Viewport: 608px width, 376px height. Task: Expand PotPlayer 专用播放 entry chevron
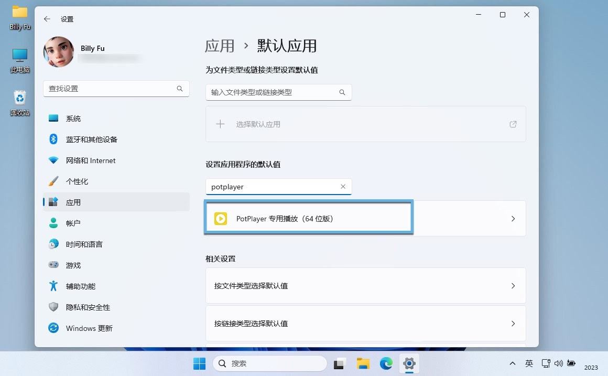(513, 219)
